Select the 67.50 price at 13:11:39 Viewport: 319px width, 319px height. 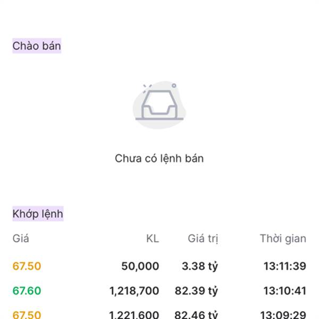pos(27,266)
